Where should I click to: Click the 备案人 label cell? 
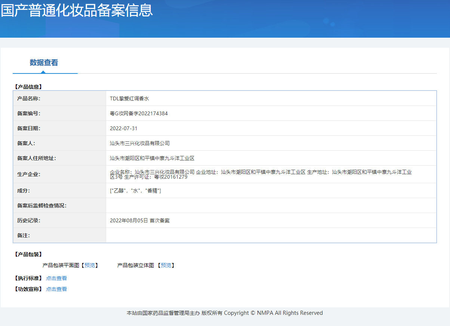click(x=59, y=143)
